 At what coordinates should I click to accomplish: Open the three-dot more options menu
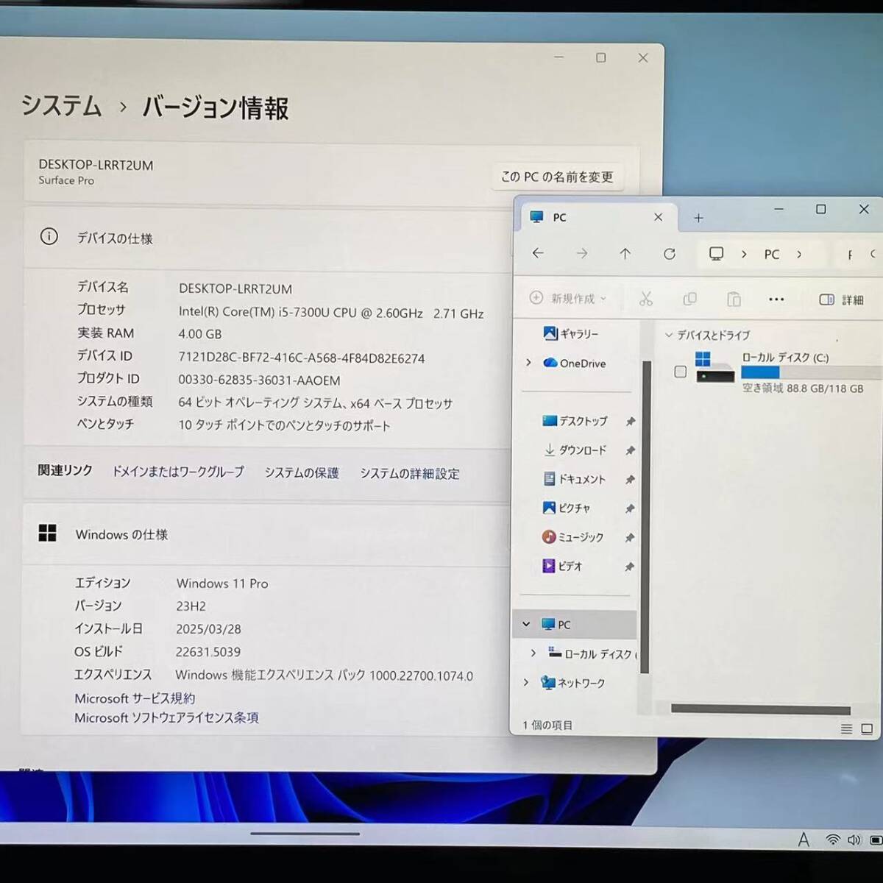776,299
